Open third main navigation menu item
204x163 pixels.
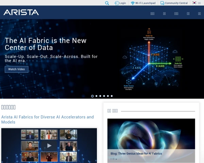point(176,14)
